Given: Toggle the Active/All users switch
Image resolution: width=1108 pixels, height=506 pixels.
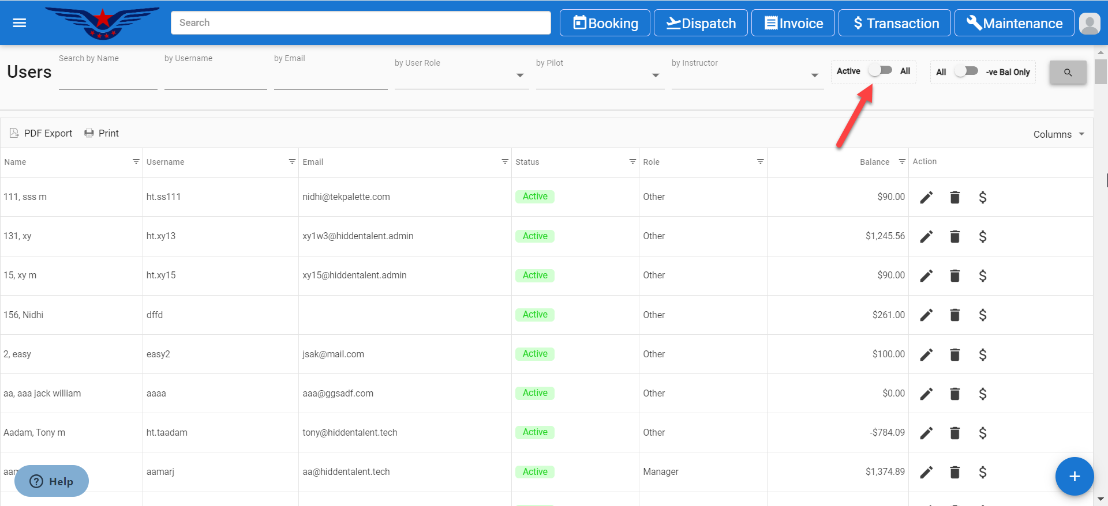Looking at the screenshot, I should [x=881, y=70].
